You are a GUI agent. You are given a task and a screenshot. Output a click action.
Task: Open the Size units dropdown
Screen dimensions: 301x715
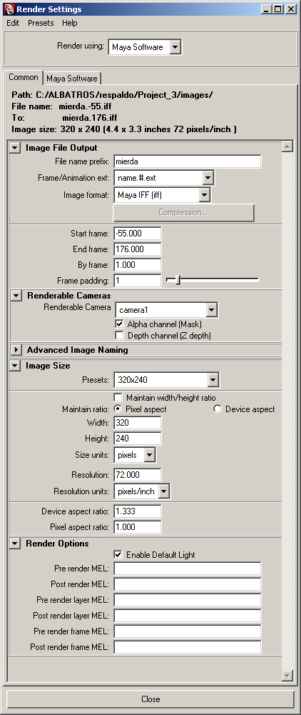(134, 455)
